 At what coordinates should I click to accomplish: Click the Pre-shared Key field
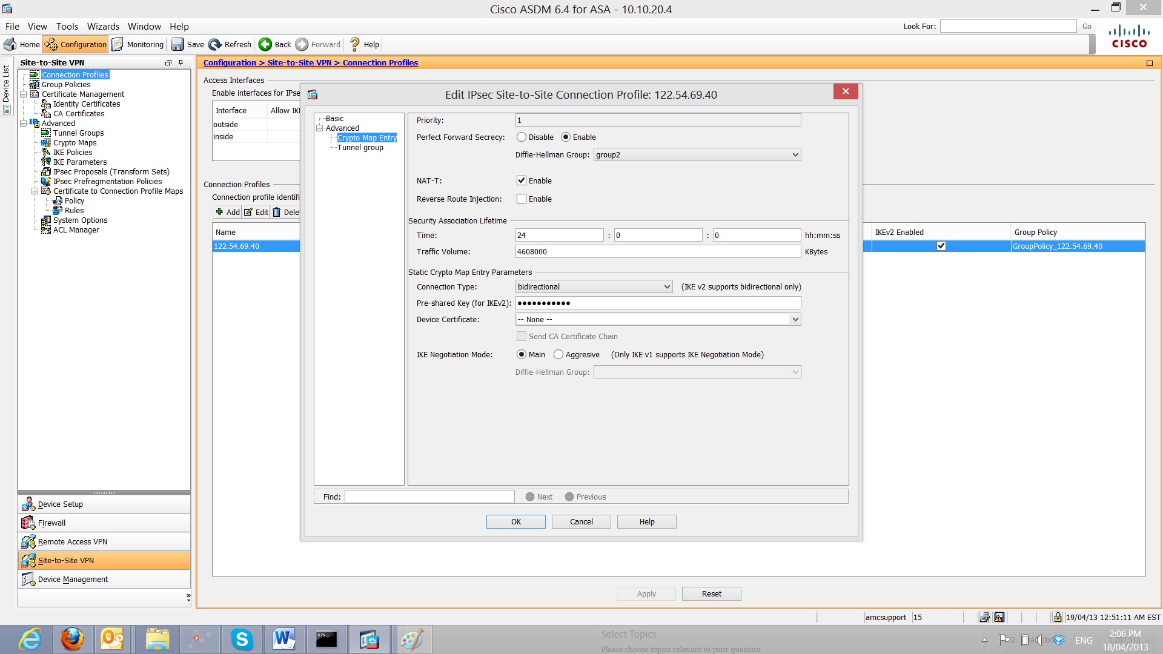pos(658,303)
